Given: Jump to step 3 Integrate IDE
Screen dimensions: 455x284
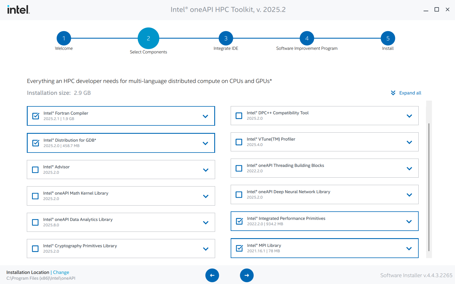Looking at the screenshot, I should point(226,38).
